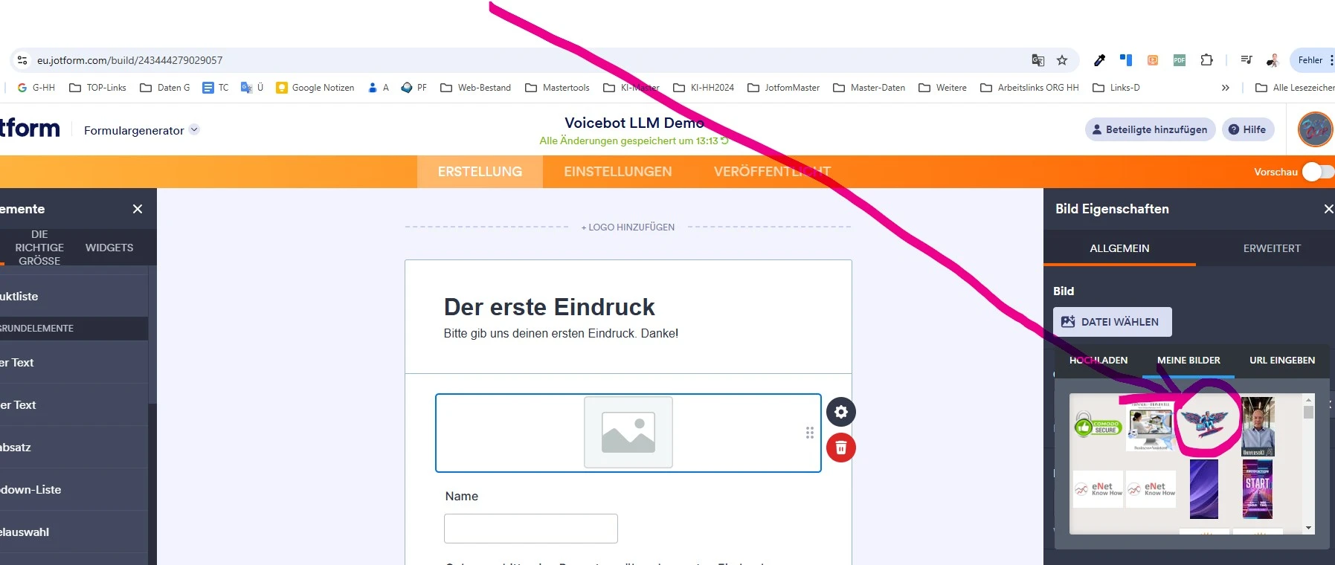The image size is (1335, 565).
Task: Open the color picker eyedropper extension
Action: tap(1099, 60)
